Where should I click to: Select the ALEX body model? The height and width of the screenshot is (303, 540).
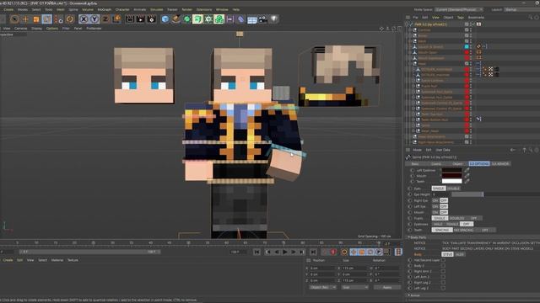(x=460, y=254)
